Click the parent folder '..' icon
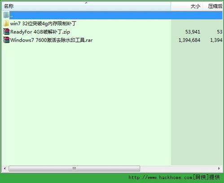Screen dimensions: 224x183 (x=6, y=15)
